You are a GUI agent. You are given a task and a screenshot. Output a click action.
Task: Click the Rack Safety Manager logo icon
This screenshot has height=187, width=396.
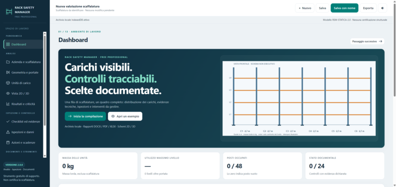click(x=9, y=11)
